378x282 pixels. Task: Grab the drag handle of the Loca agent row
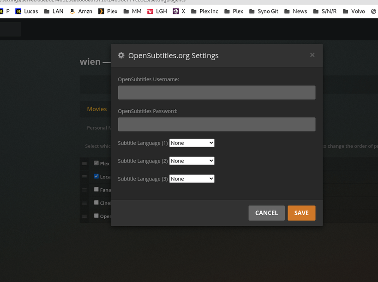[x=84, y=177]
